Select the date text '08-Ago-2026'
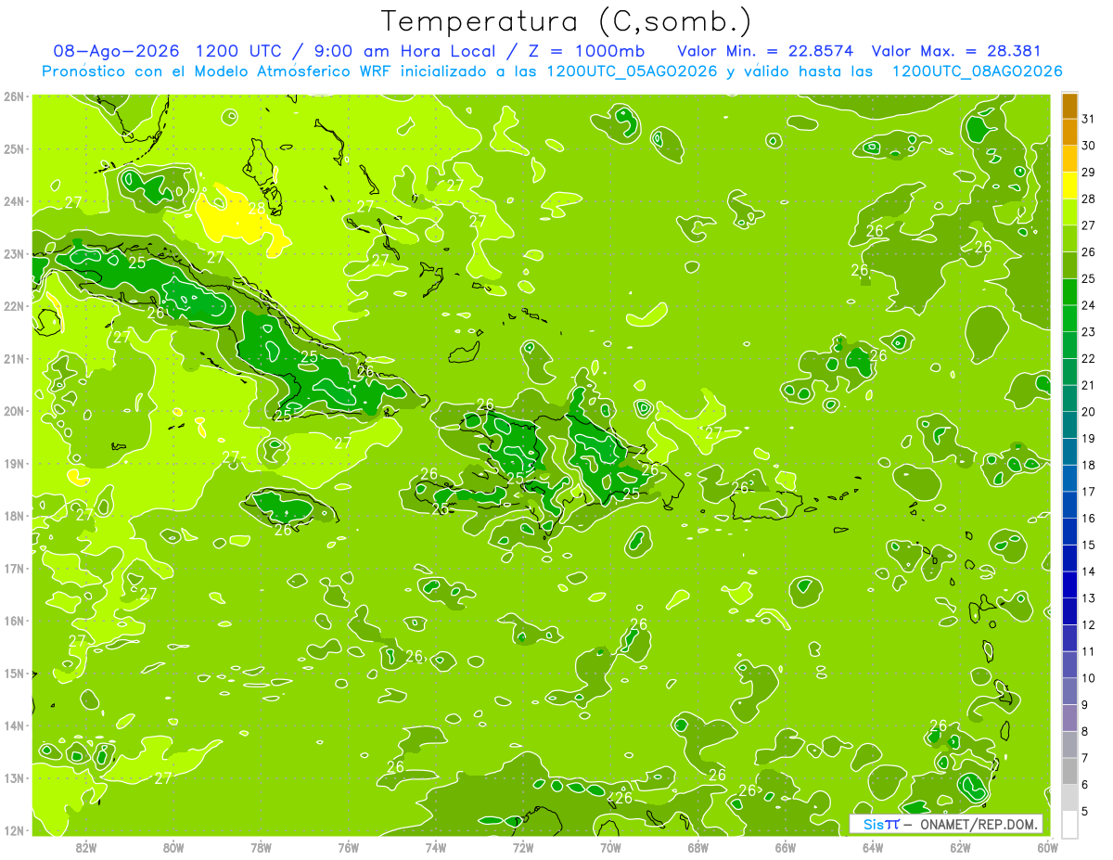1113x860 pixels. pyautogui.click(x=116, y=50)
